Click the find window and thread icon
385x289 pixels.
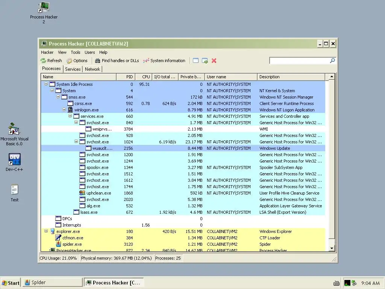[x=205, y=61]
